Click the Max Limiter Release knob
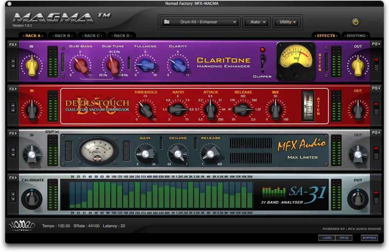389x252 pixels. pos(210,154)
